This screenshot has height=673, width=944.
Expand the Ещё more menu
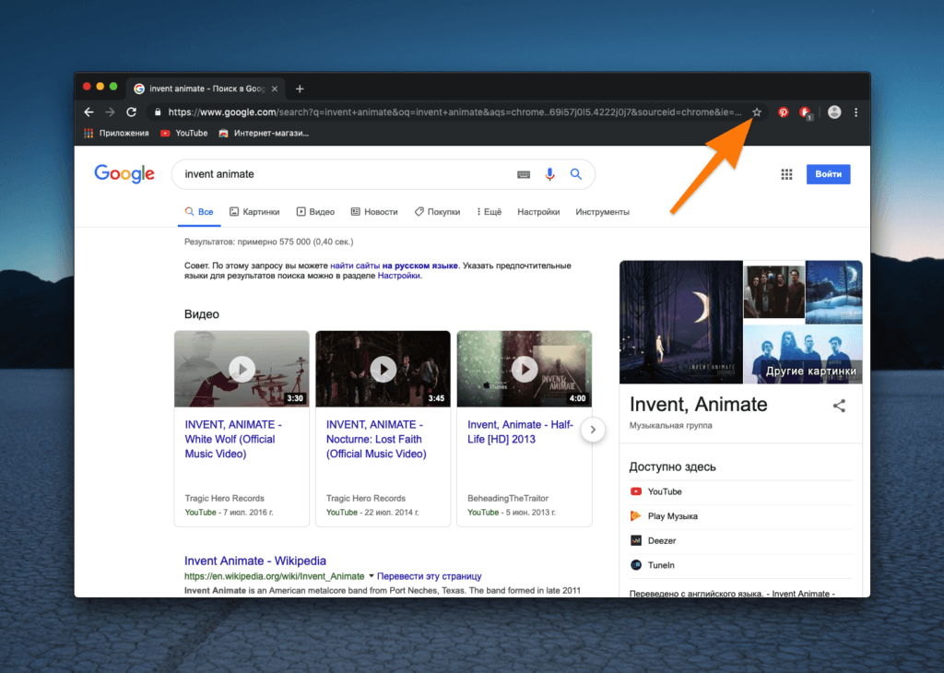pyautogui.click(x=489, y=212)
